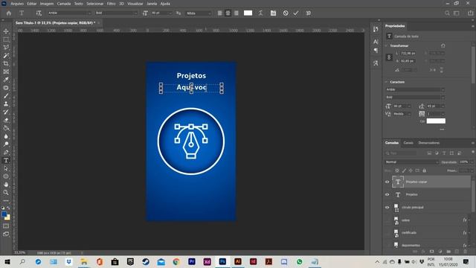Toggle right align text
This screenshot has width=476, height=268.
click(237, 13)
